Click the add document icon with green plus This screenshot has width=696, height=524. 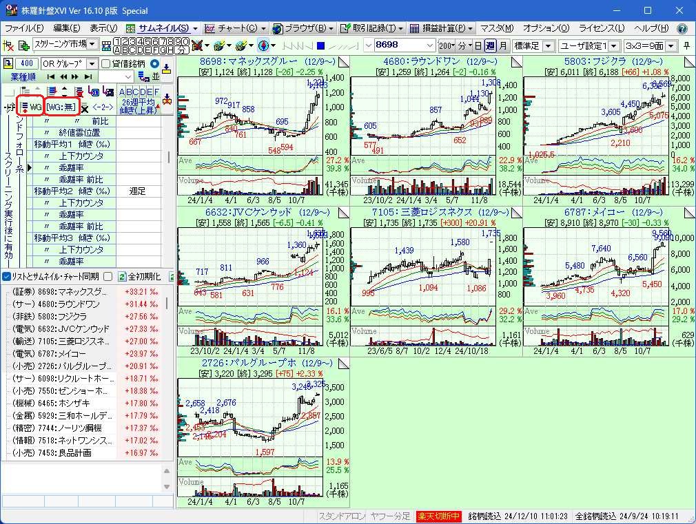[24, 45]
